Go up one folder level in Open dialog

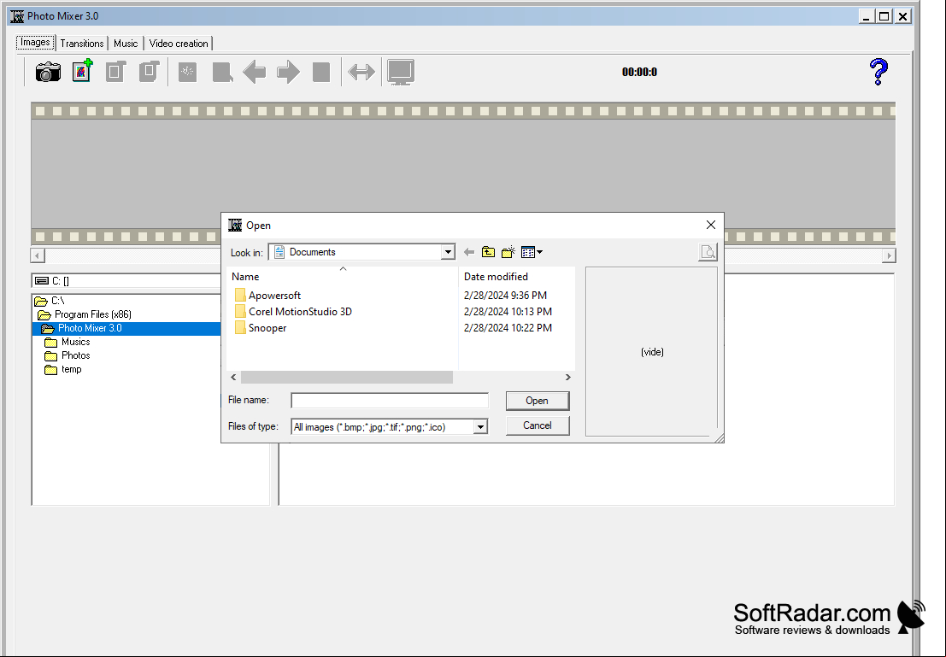[488, 252]
